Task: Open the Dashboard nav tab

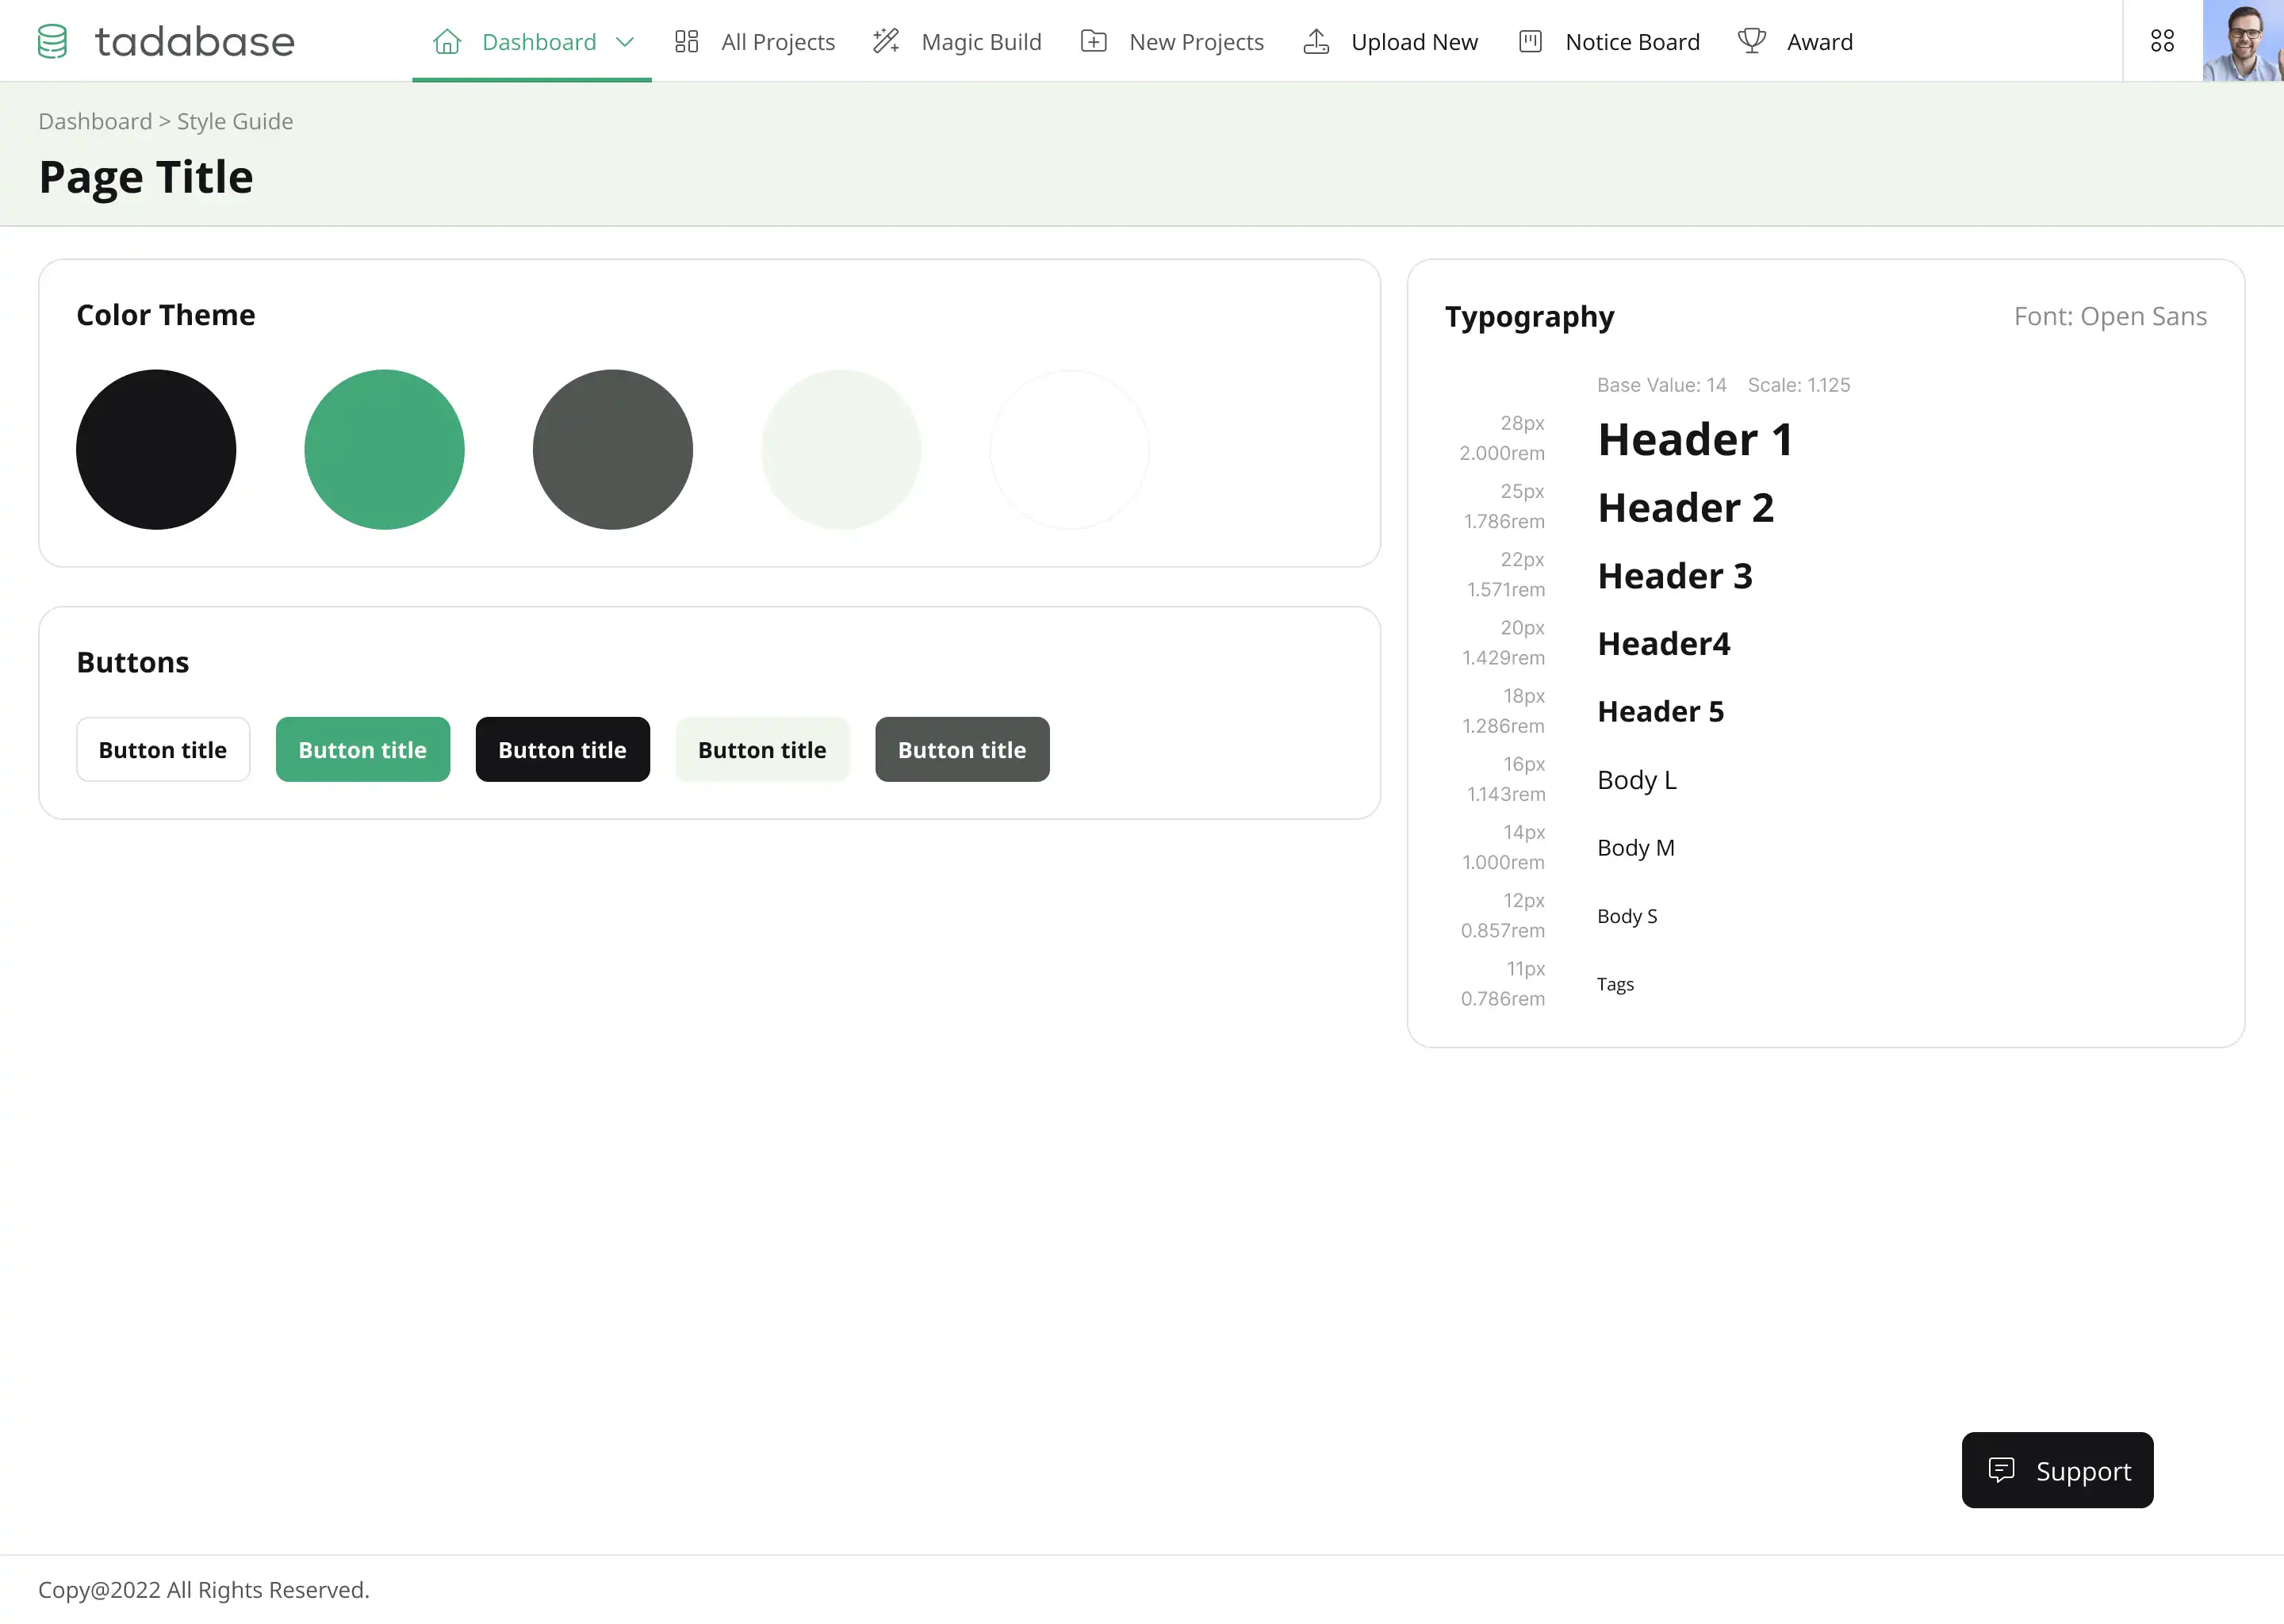Action: pos(532,41)
